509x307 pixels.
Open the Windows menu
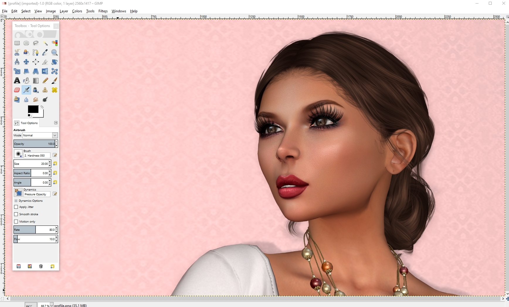[x=119, y=11]
